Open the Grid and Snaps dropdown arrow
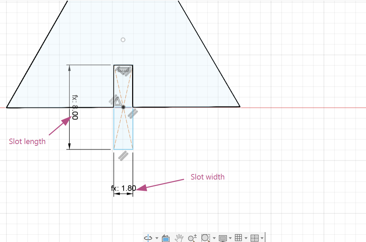 tap(246, 238)
